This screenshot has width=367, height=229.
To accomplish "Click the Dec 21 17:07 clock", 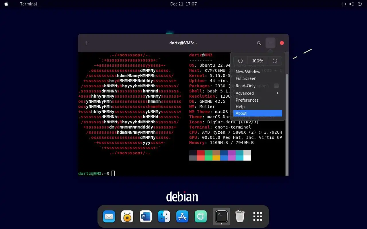I will (183, 4).
